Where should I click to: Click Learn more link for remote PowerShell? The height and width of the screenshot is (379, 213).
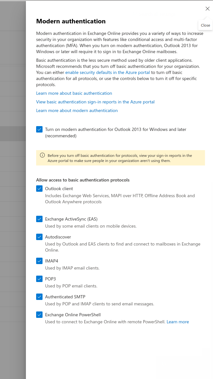coord(178,322)
